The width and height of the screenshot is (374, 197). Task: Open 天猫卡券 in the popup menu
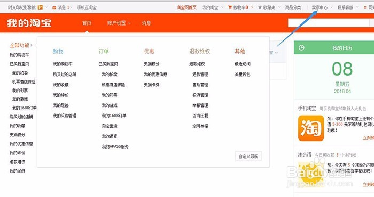(151, 85)
